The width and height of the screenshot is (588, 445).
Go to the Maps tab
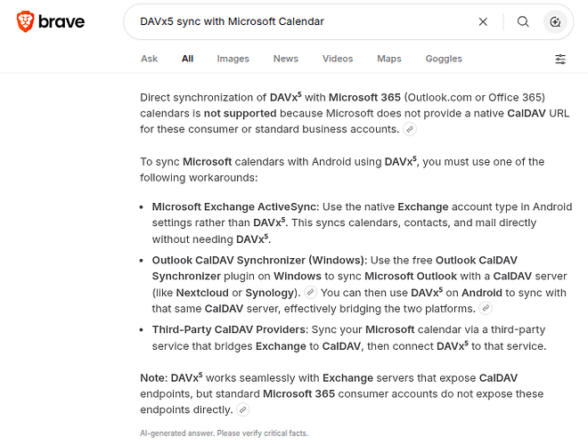pos(389,59)
